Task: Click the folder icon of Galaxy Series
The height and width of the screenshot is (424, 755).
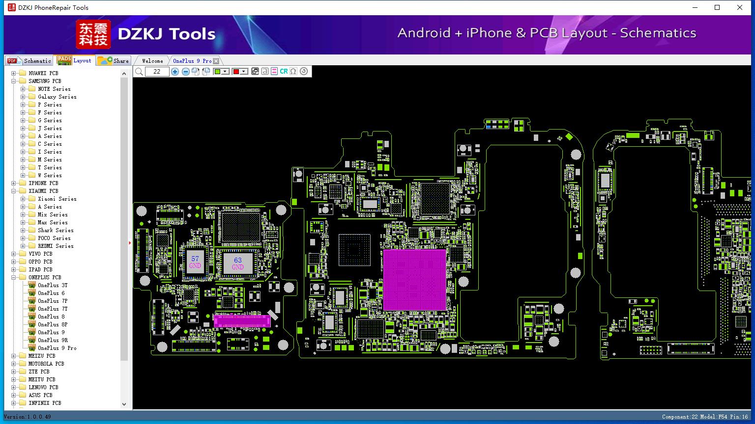Action: pyautogui.click(x=32, y=97)
